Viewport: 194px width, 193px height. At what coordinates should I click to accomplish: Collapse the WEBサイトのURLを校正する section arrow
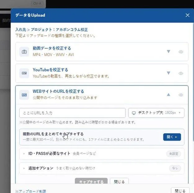point(169,95)
